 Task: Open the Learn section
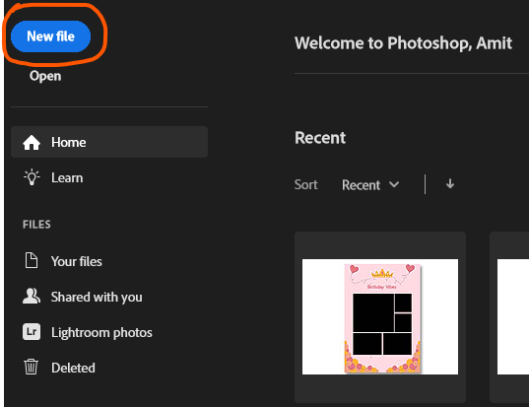[x=67, y=177]
